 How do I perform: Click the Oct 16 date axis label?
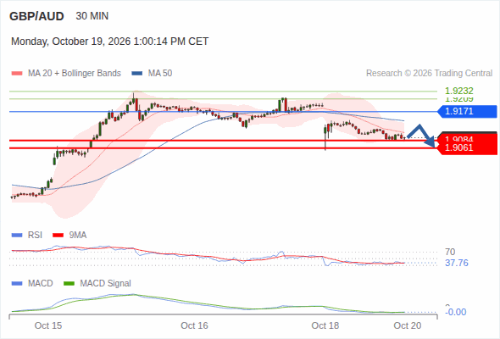pos(194,325)
